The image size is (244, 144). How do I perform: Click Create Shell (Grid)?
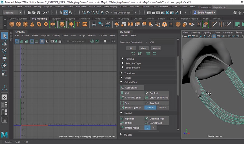(157, 98)
